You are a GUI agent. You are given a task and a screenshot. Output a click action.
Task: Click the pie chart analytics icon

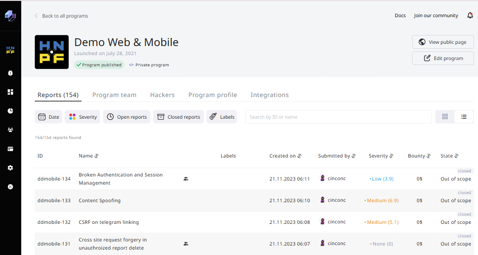coord(10,111)
